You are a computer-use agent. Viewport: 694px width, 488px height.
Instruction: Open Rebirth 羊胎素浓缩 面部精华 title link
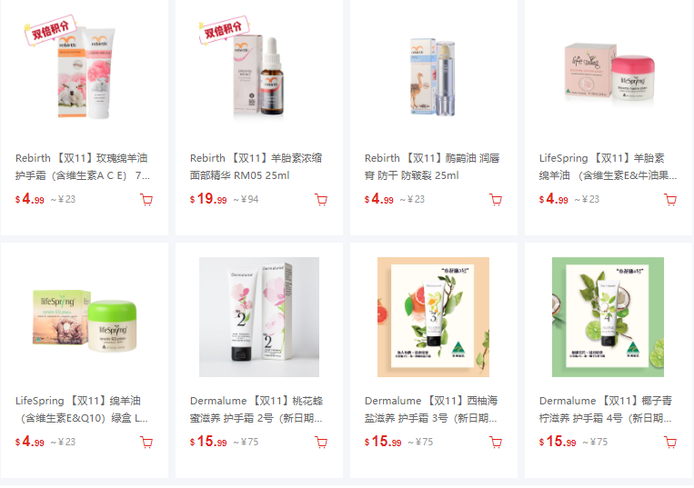pyautogui.click(x=256, y=166)
